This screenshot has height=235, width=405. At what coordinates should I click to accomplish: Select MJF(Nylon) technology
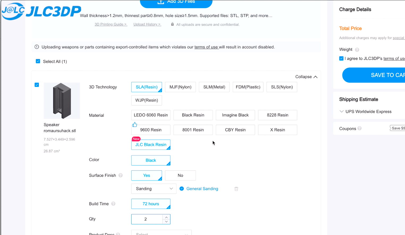coord(180,87)
